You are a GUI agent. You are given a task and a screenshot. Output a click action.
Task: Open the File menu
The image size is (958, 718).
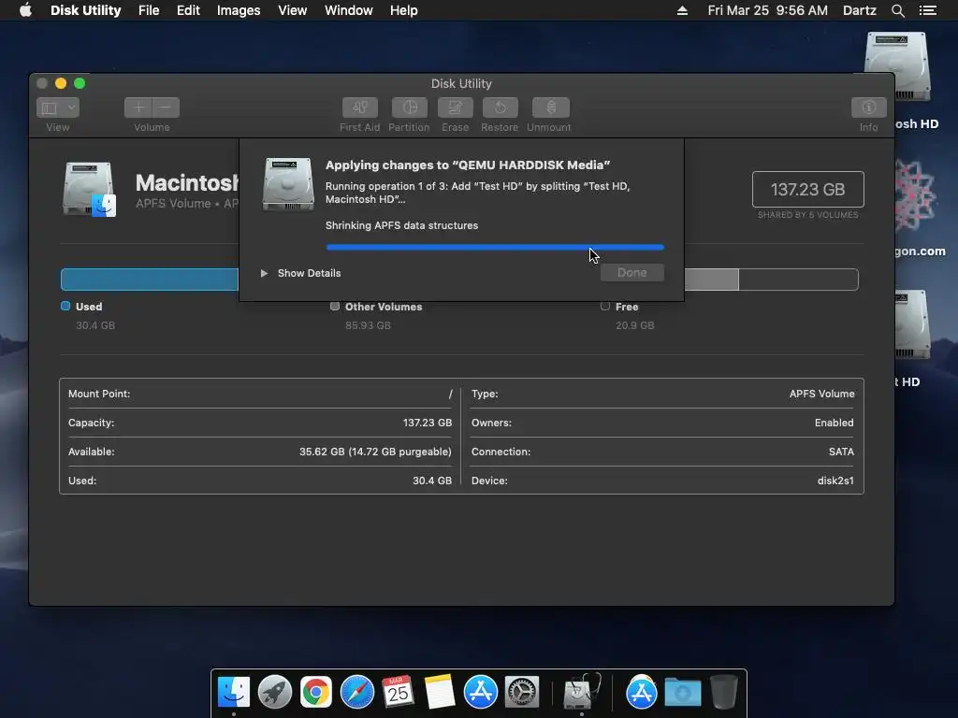[x=149, y=10]
